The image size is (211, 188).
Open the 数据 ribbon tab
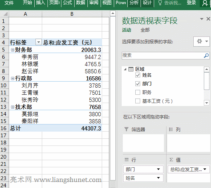[x=81, y=3]
